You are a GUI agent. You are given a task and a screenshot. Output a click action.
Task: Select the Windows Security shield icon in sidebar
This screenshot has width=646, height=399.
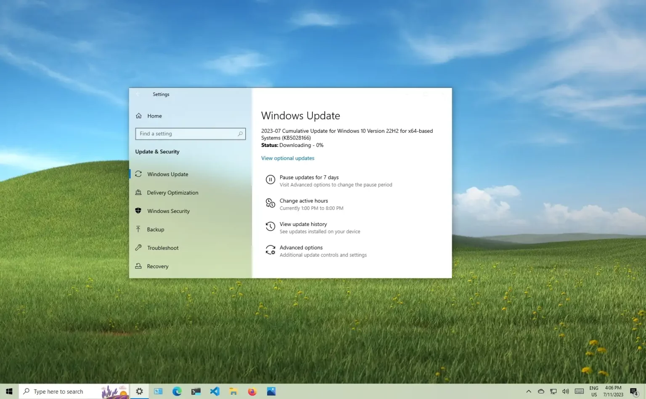(x=139, y=211)
